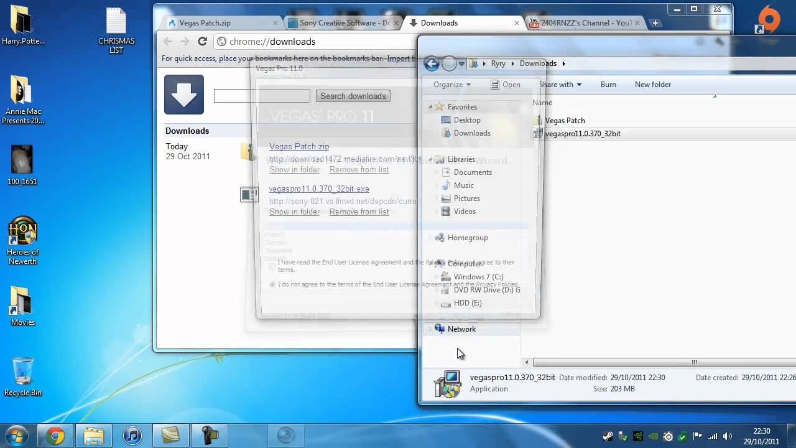
Task: Click the Chrome taskbar icon
Action: [x=55, y=436]
